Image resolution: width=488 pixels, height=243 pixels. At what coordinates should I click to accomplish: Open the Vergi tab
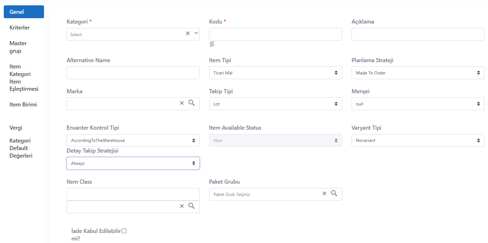pyautogui.click(x=16, y=128)
